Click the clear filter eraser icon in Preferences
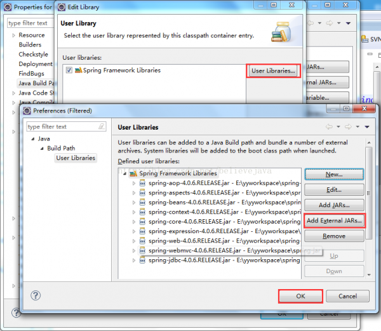 [102, 126]
